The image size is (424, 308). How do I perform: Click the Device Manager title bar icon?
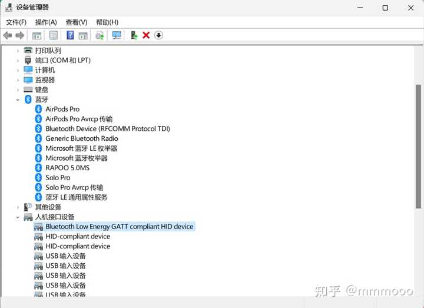pos(9,7)
